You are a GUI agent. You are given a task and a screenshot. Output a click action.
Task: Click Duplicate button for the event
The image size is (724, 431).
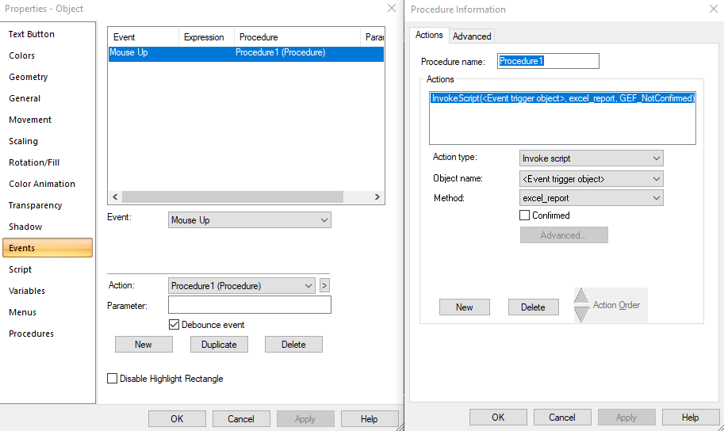click(x=219, y=345)
